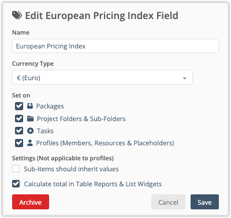Click the Tasks circle icon
Screen dimensions: 231x218
coord(30,131)
